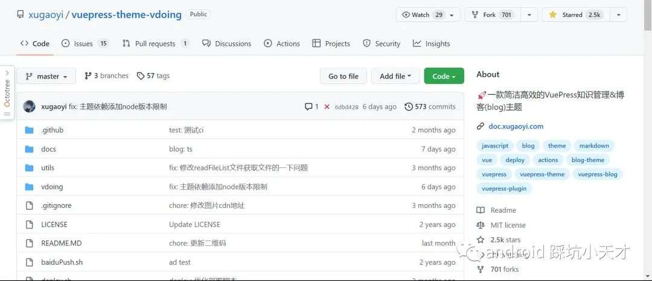Viewport: 652px width, 281px height.
Task: Click the Watch button
Action: (x=428, y=15)
